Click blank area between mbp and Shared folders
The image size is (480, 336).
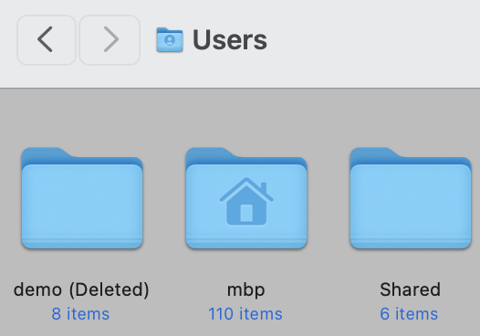(329, 199)
